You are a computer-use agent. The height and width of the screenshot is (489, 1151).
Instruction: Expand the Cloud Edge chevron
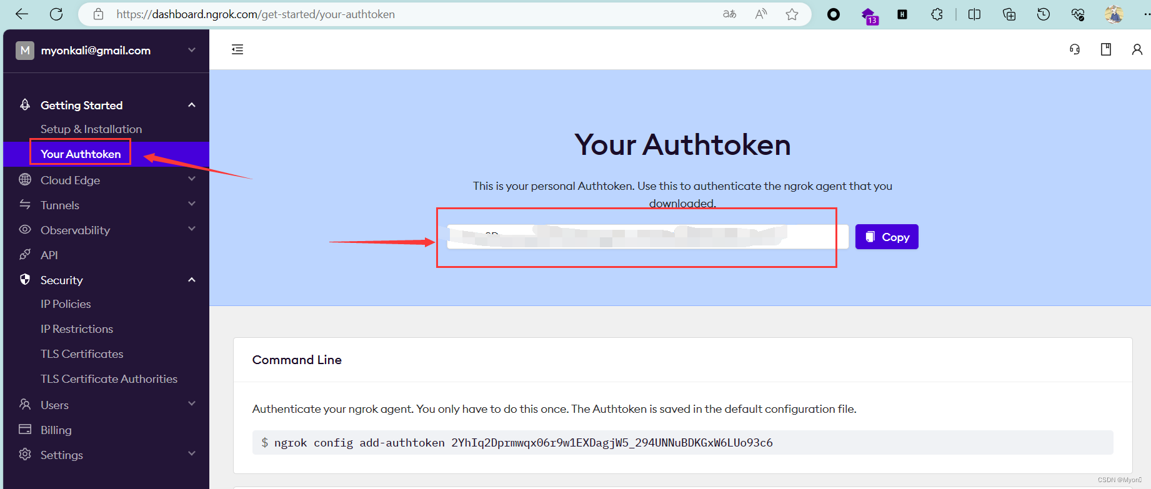[192, 179]
